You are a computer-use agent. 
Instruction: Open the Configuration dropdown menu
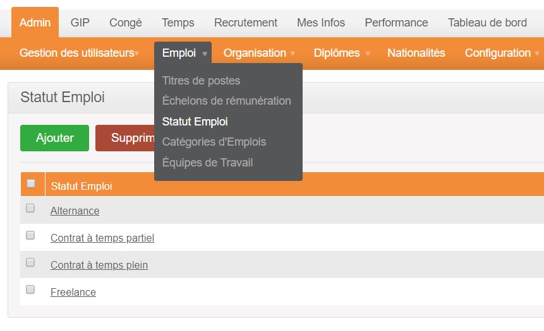click(x=502, y=53)
